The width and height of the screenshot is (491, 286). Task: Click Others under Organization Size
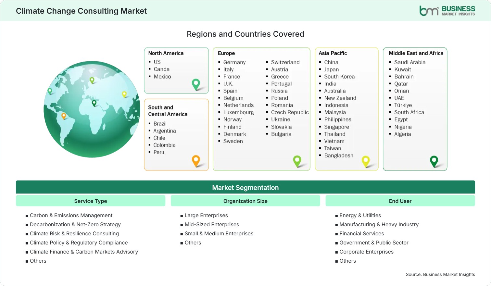193,242
